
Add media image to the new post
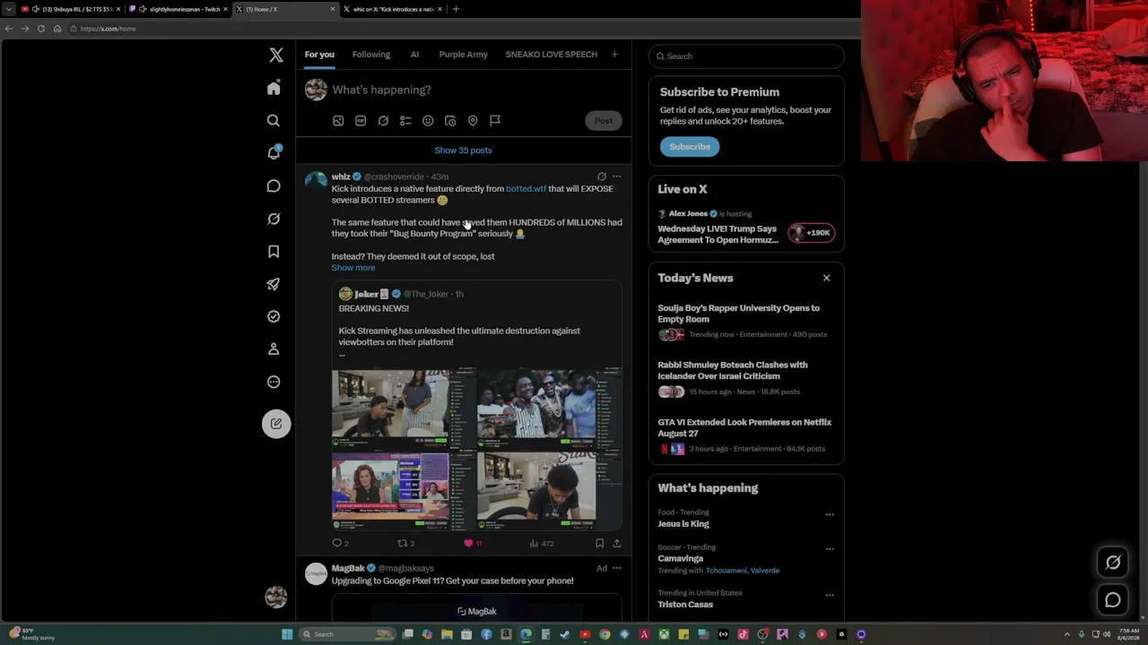tap(338, 121)
